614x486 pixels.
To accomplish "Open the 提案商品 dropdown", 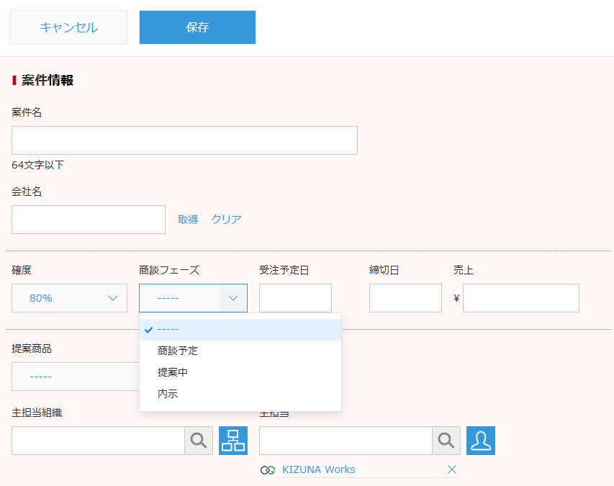I will (76, 377).
